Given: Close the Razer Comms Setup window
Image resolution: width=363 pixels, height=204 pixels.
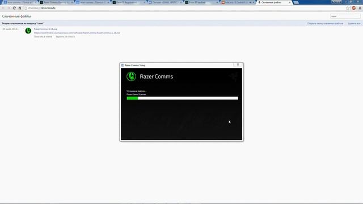Looking at the screenshot, I should click(238, 65).
